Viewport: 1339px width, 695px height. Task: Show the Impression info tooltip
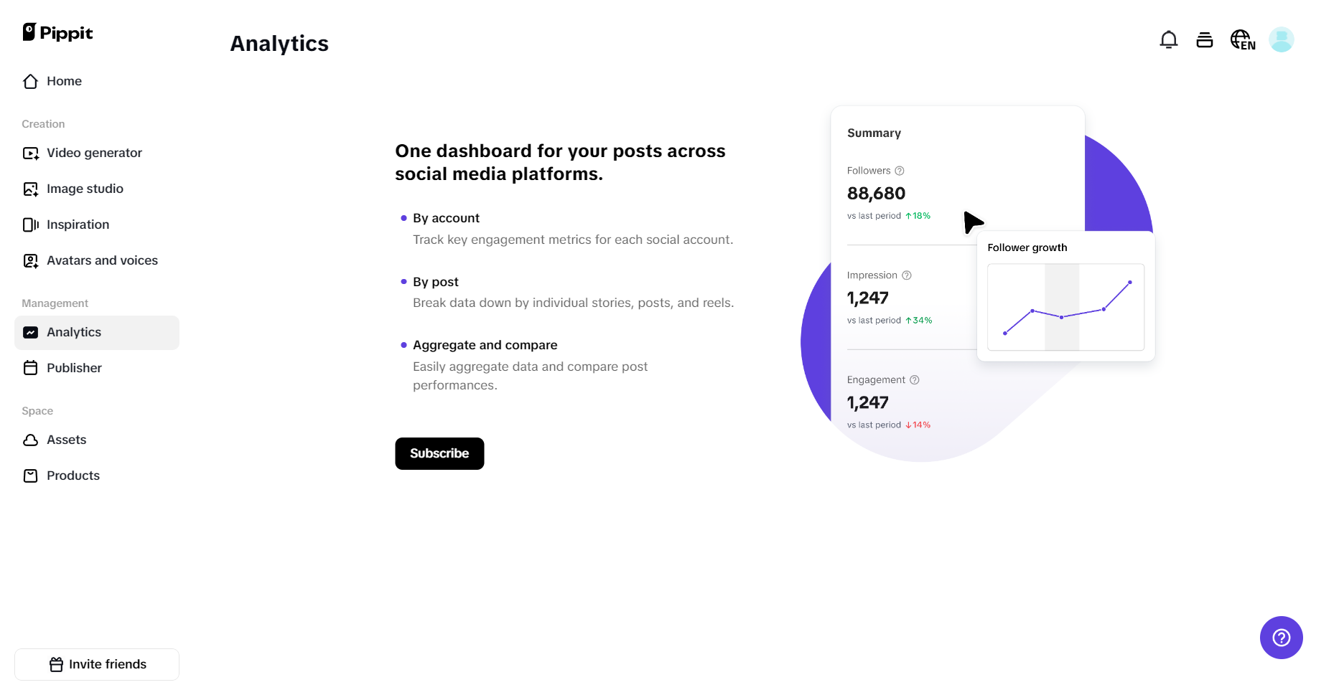coord(907,275)
